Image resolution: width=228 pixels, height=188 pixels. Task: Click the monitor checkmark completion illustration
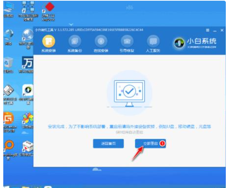click(x=129, y=93)
